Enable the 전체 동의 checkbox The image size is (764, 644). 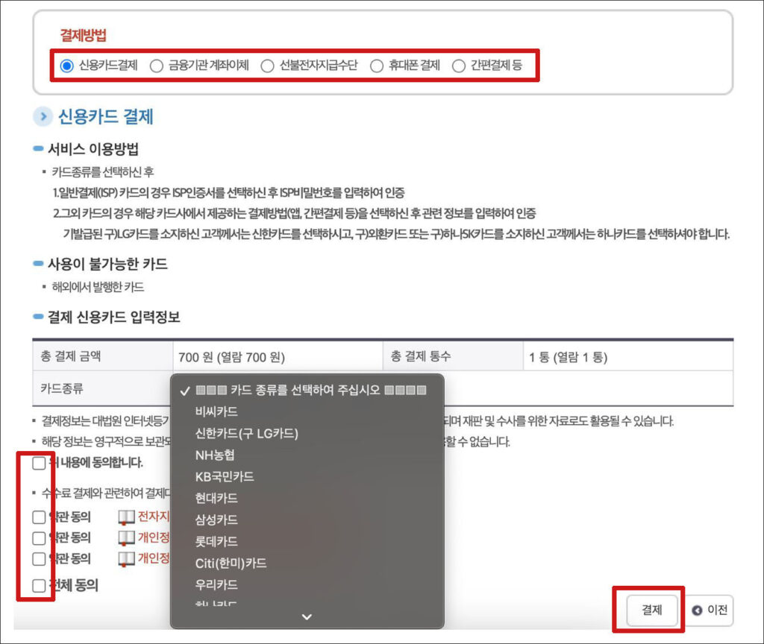point(39,586)
